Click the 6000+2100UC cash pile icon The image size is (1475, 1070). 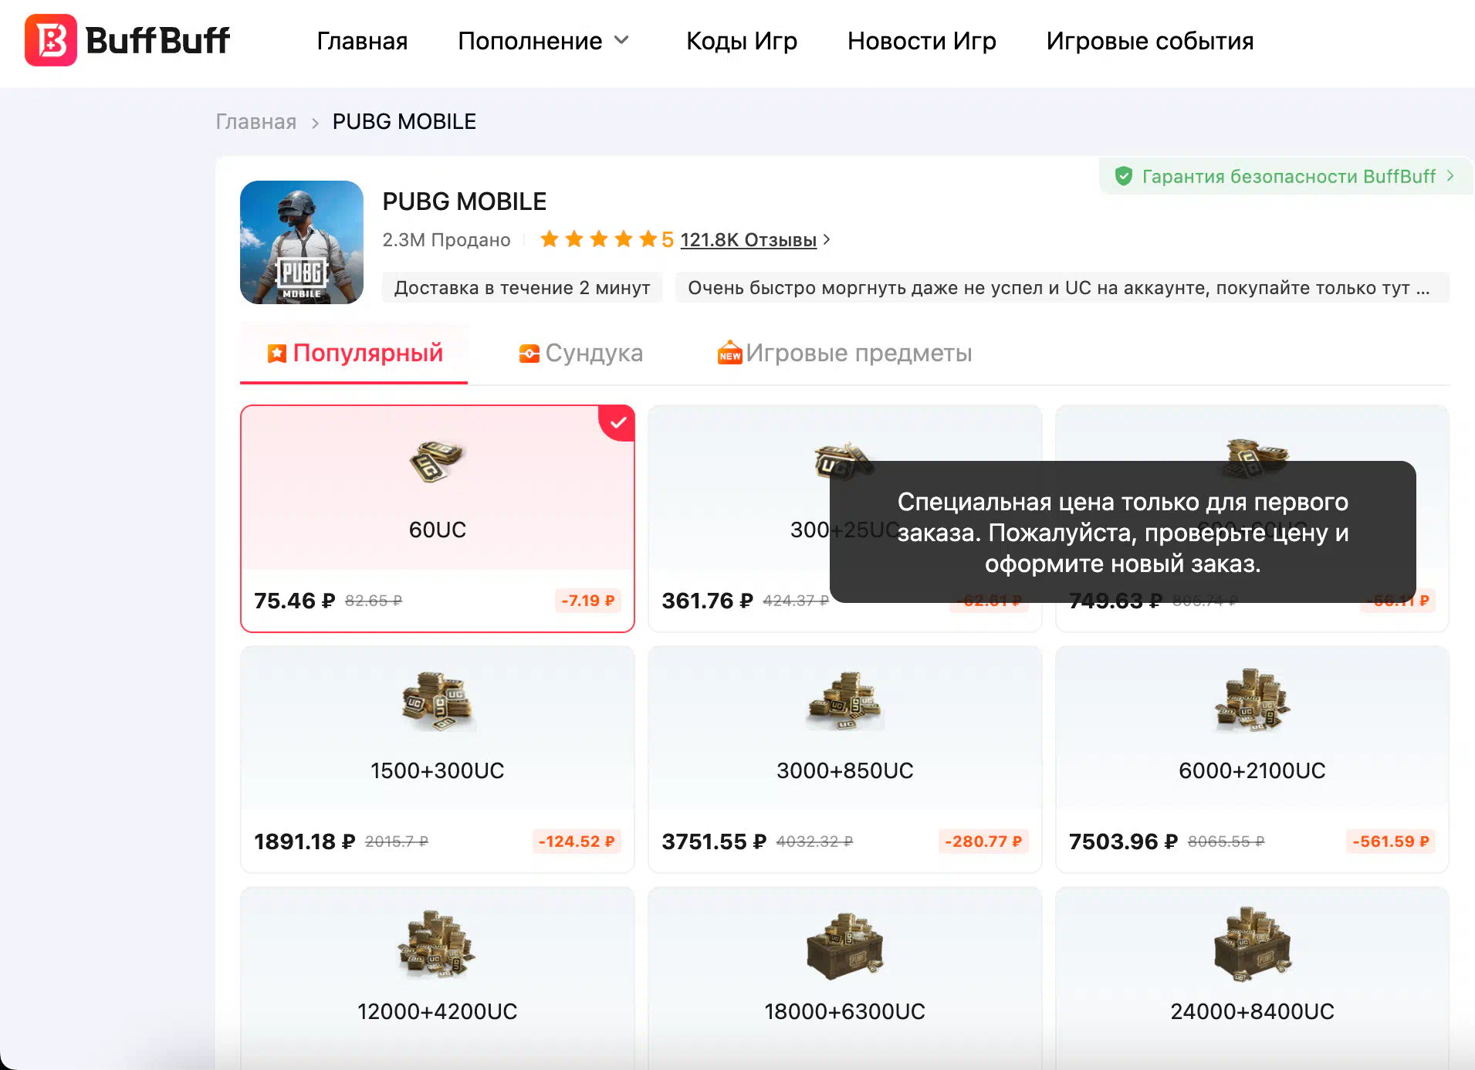[x=1251, y=701]
